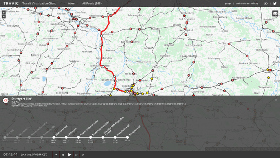Open the geOps link
Screen dimensions: 280x158
pos(228,3)
